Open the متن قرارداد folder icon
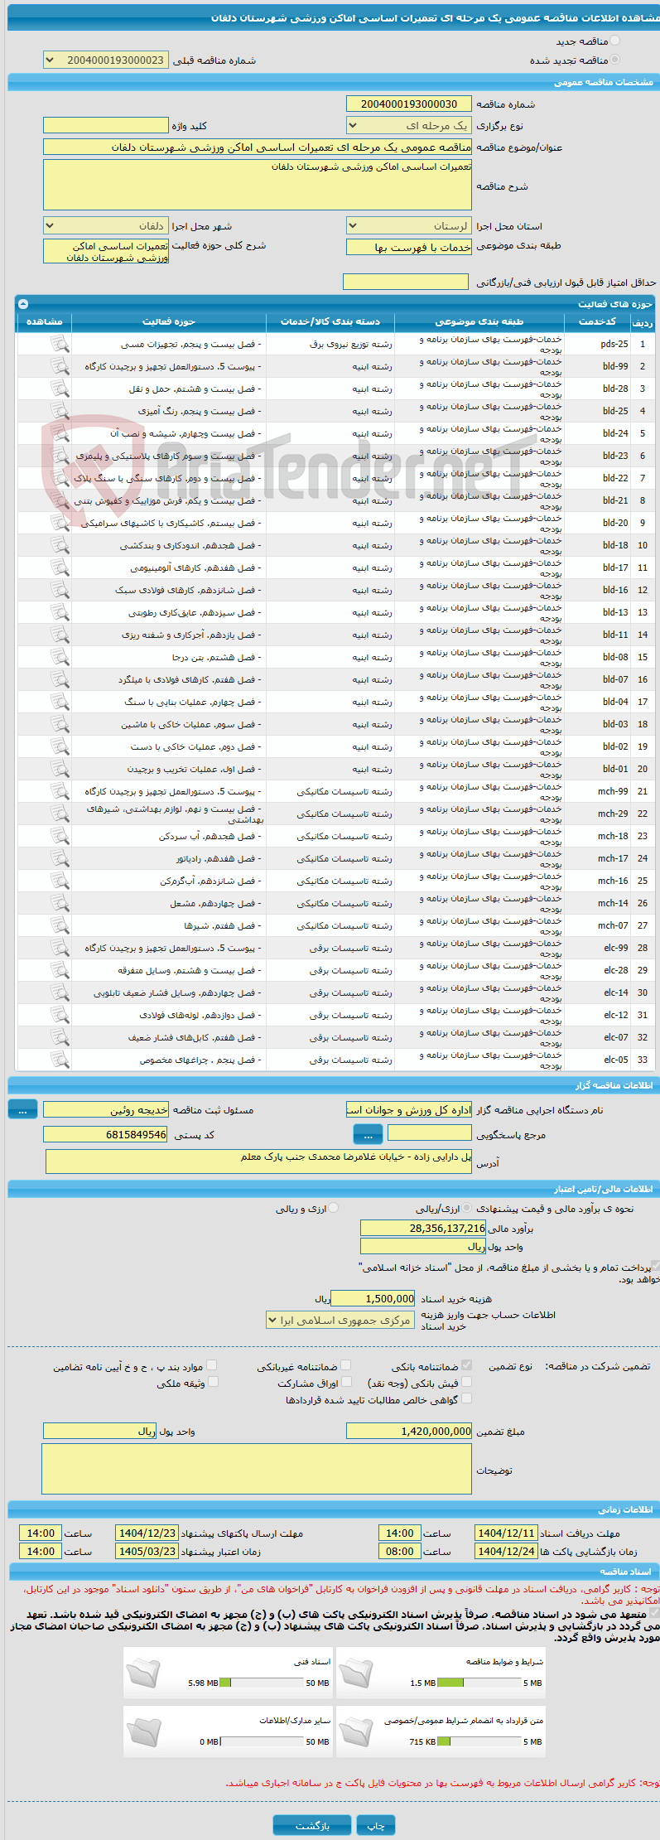This screenshot has height=1840, width=660. 357,1731
